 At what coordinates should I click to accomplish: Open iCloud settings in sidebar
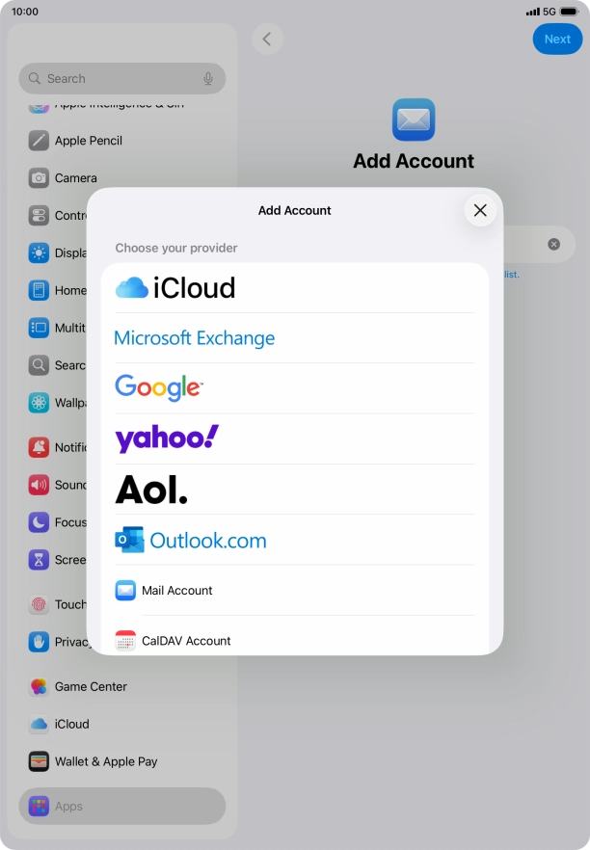(x=71, y=724)
